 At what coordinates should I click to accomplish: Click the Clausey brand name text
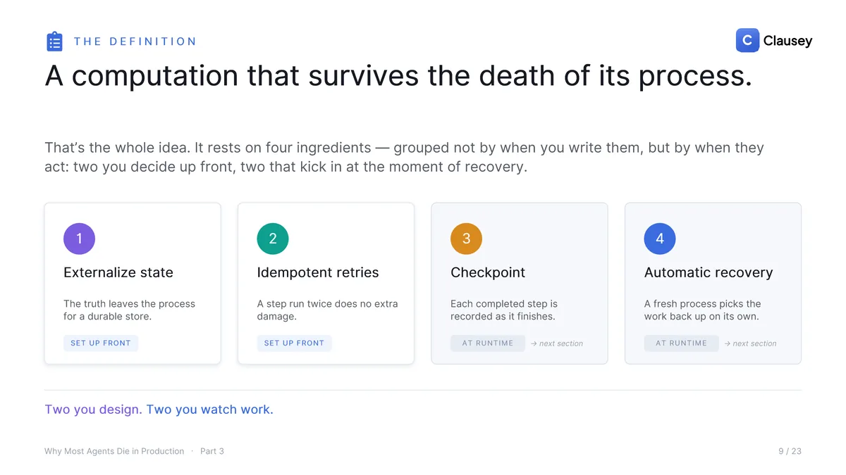click(787, 41)
